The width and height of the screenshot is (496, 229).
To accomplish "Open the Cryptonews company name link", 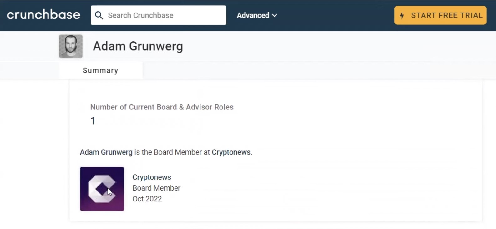I will pos(152,177).
